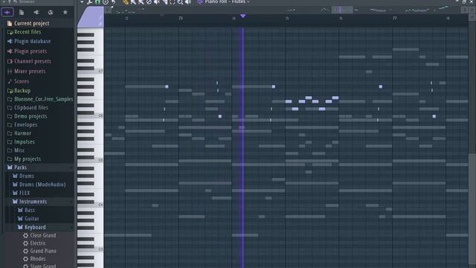Switch browser to Current project folder tab
Screen dimensions: 476x268
[x=22, y=12]
